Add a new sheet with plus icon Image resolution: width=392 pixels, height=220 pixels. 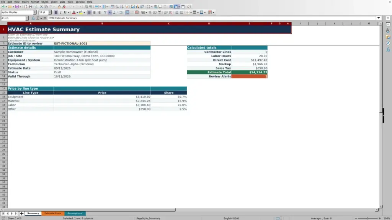tap(22, 214)
